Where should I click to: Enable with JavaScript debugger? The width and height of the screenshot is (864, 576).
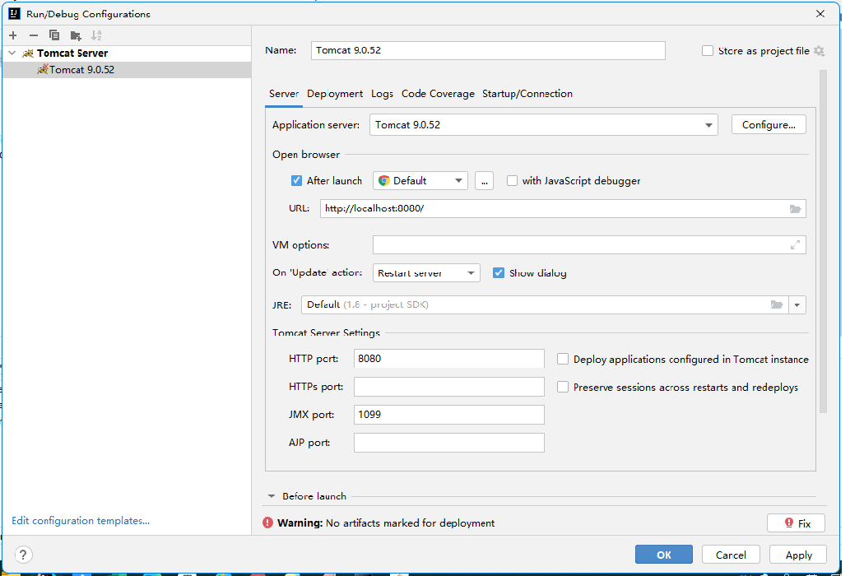tap(512, 181)
